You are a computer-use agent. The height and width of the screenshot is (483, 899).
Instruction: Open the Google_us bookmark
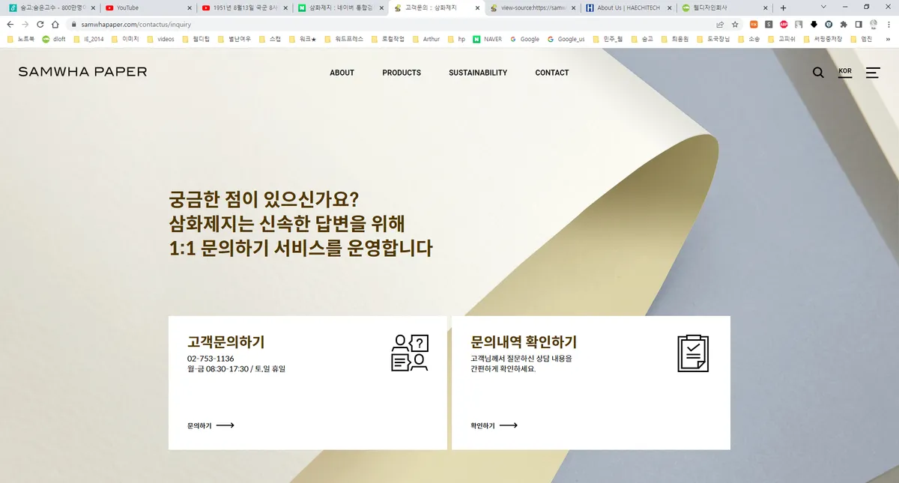[x=566, y=39]
